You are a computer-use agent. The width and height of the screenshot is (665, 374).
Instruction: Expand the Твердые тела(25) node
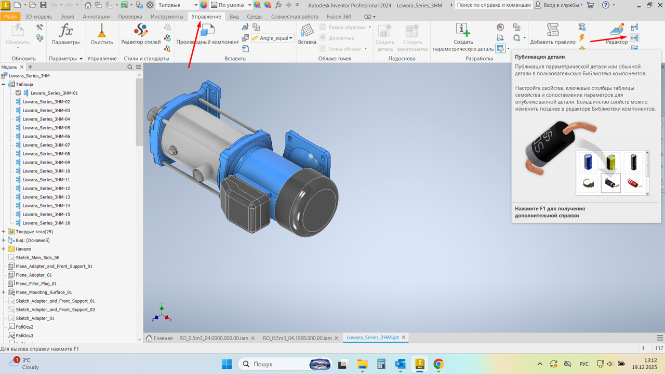click(4, 232)
